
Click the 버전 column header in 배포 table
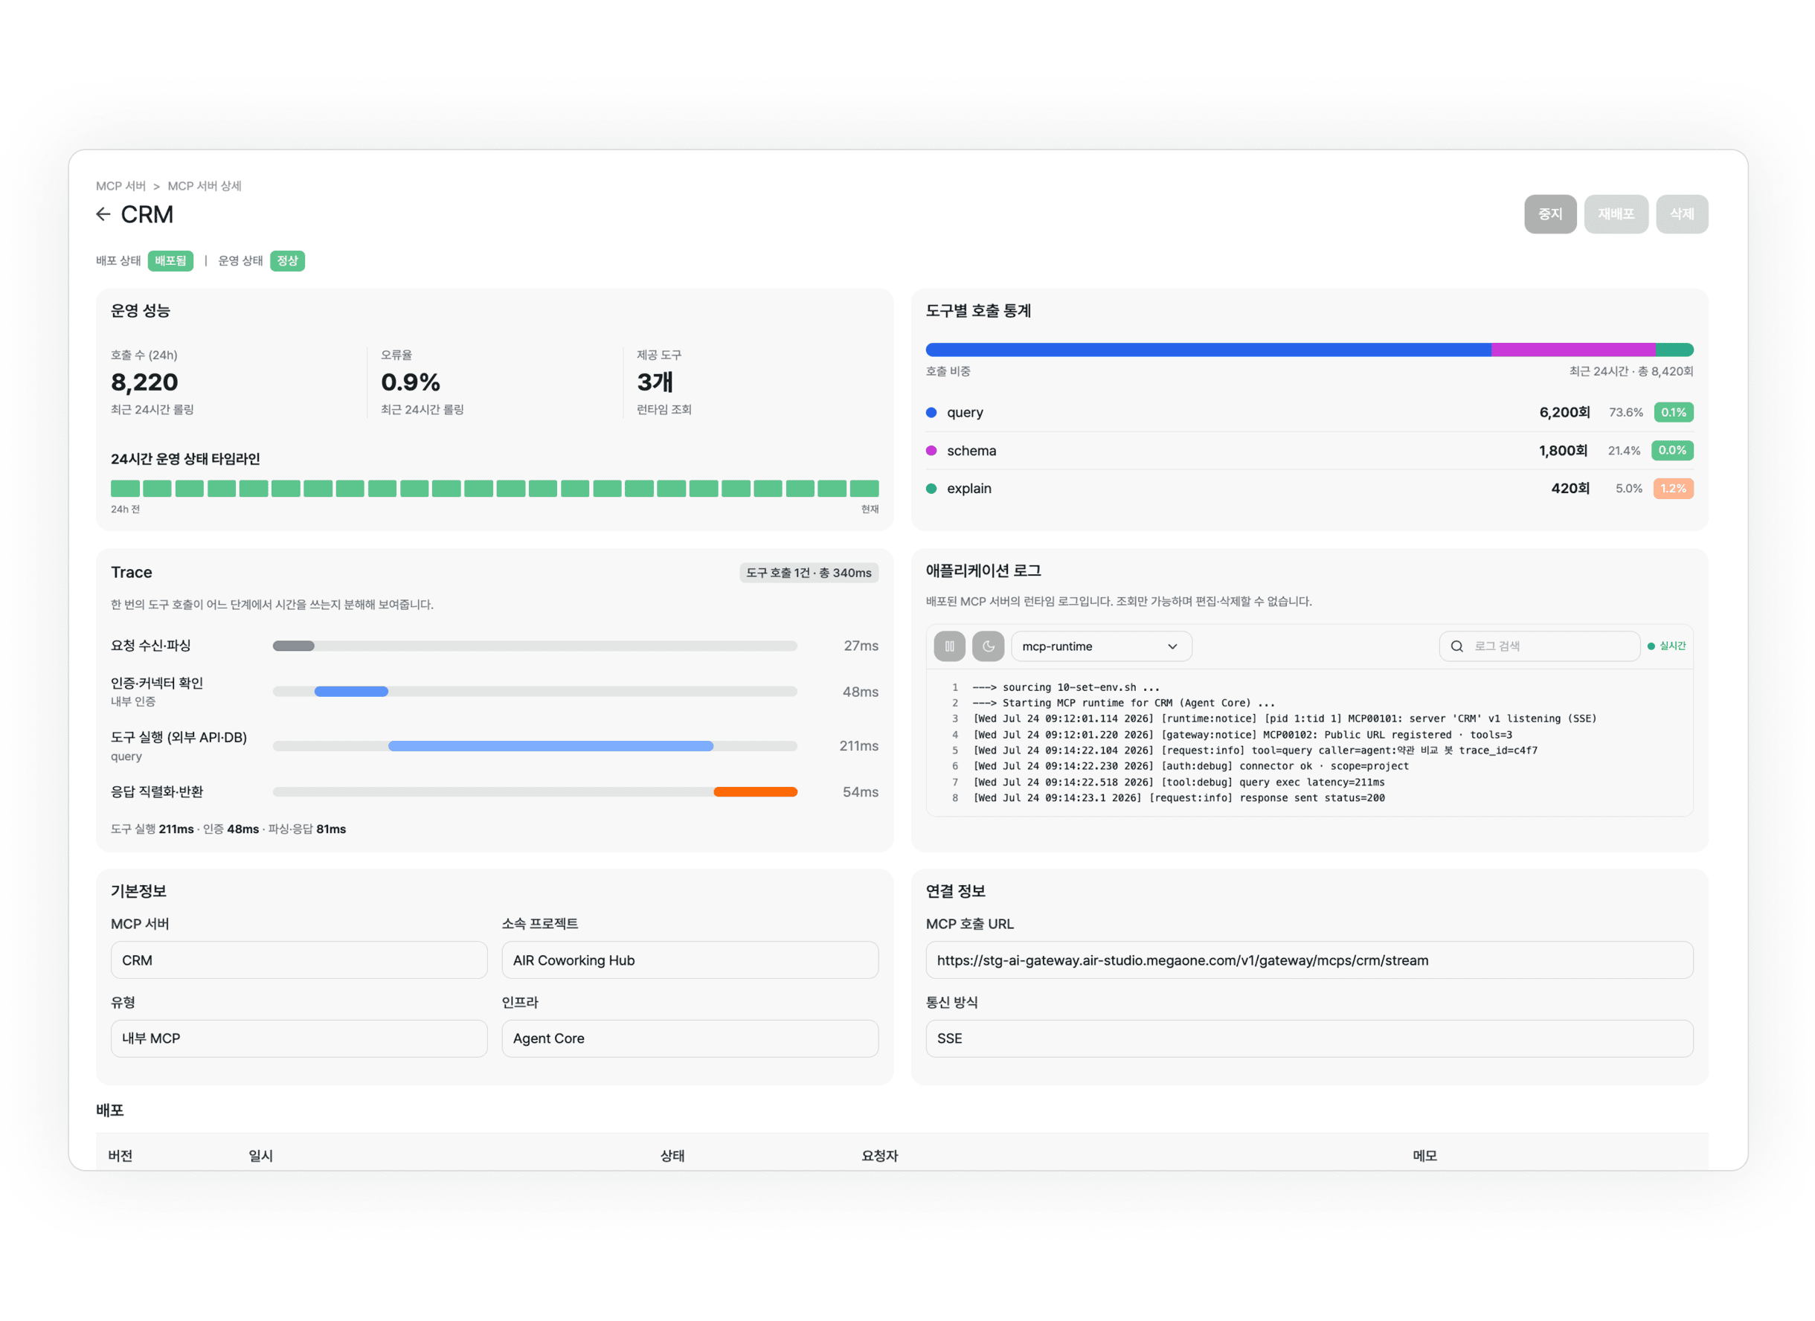pos(120,1156)
